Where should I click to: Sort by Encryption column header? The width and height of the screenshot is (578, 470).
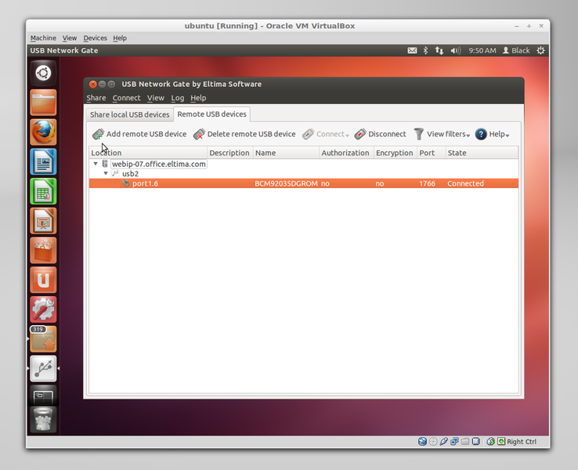click(x=395, y=153)
